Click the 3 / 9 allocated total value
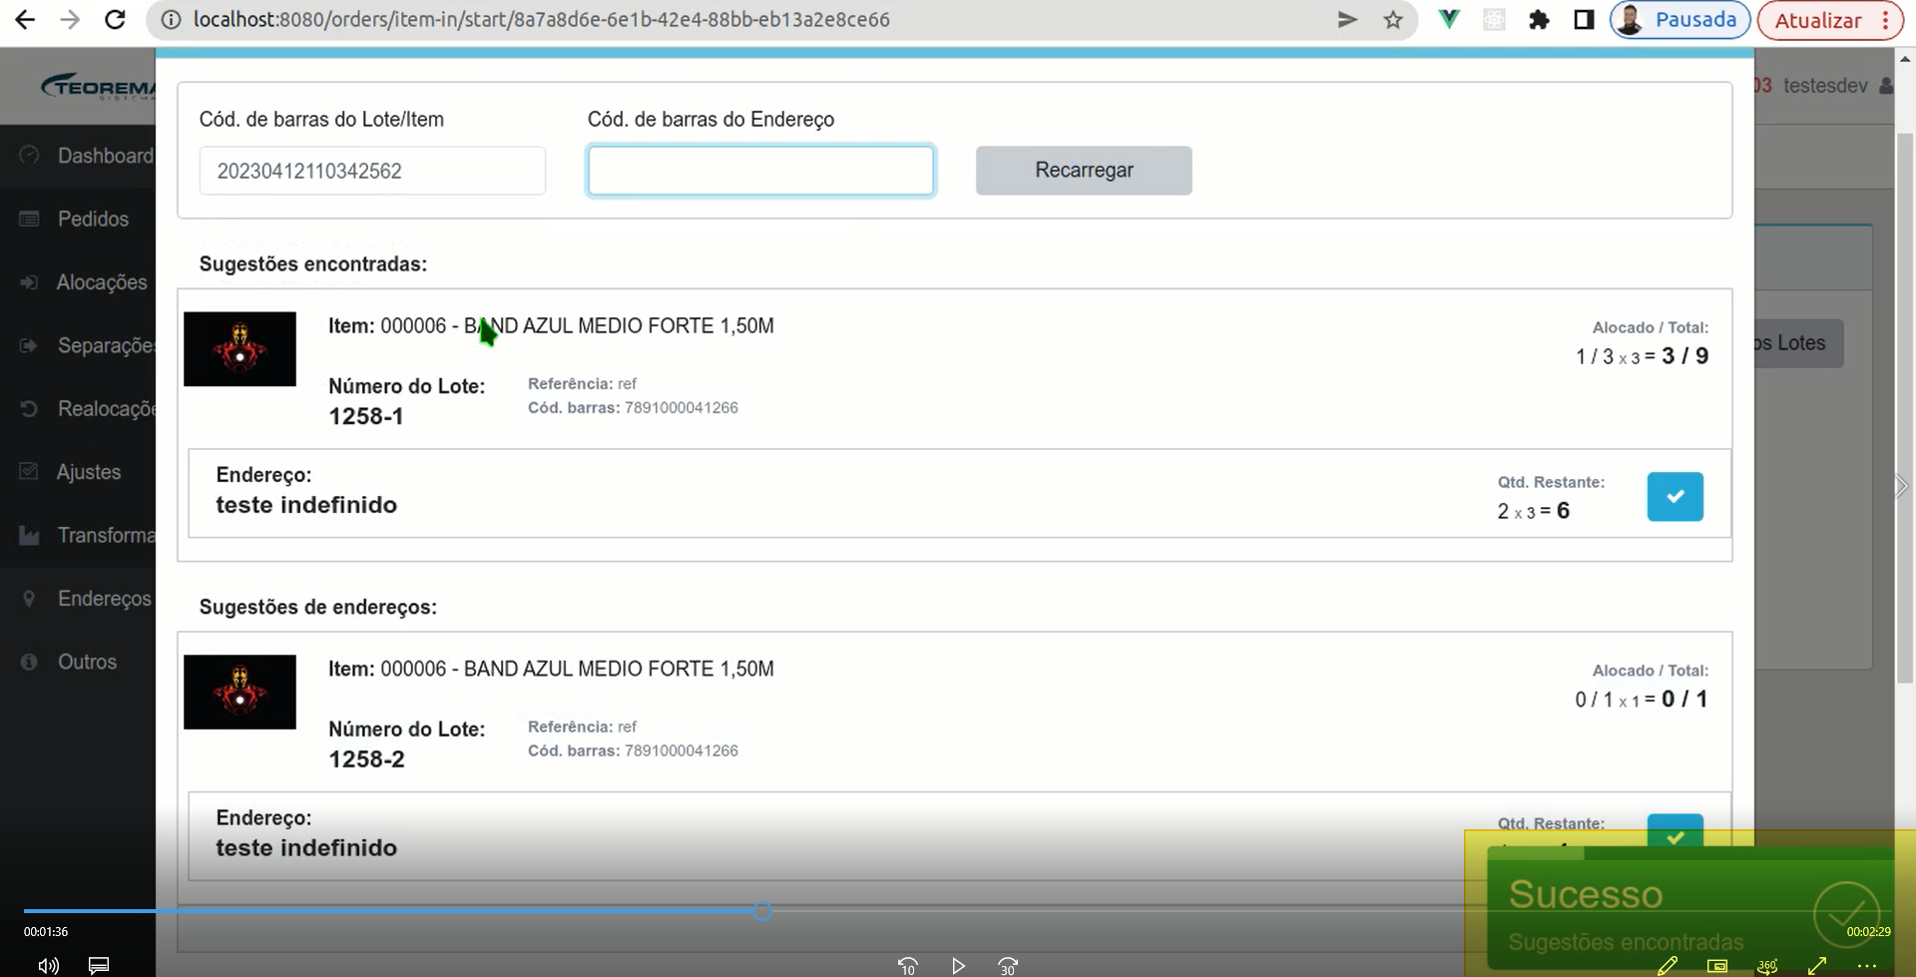Image resolution: width=1916 pixels, height=977 pixels. click(1684, 356)
